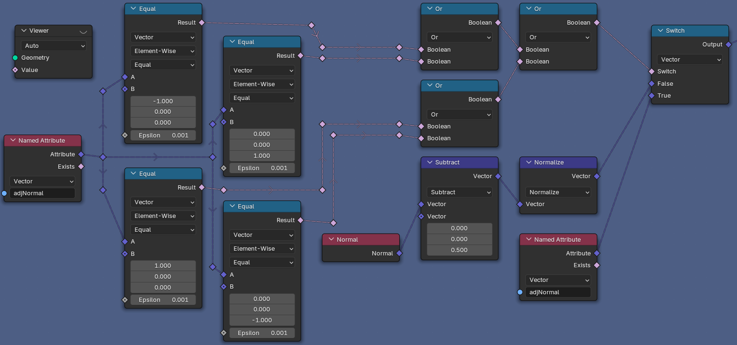Click the Switch input socket on the Switch node
Image resolution: width=737 pixels, height=345 pixels.
pyautogui.click(x=651, y=71)
